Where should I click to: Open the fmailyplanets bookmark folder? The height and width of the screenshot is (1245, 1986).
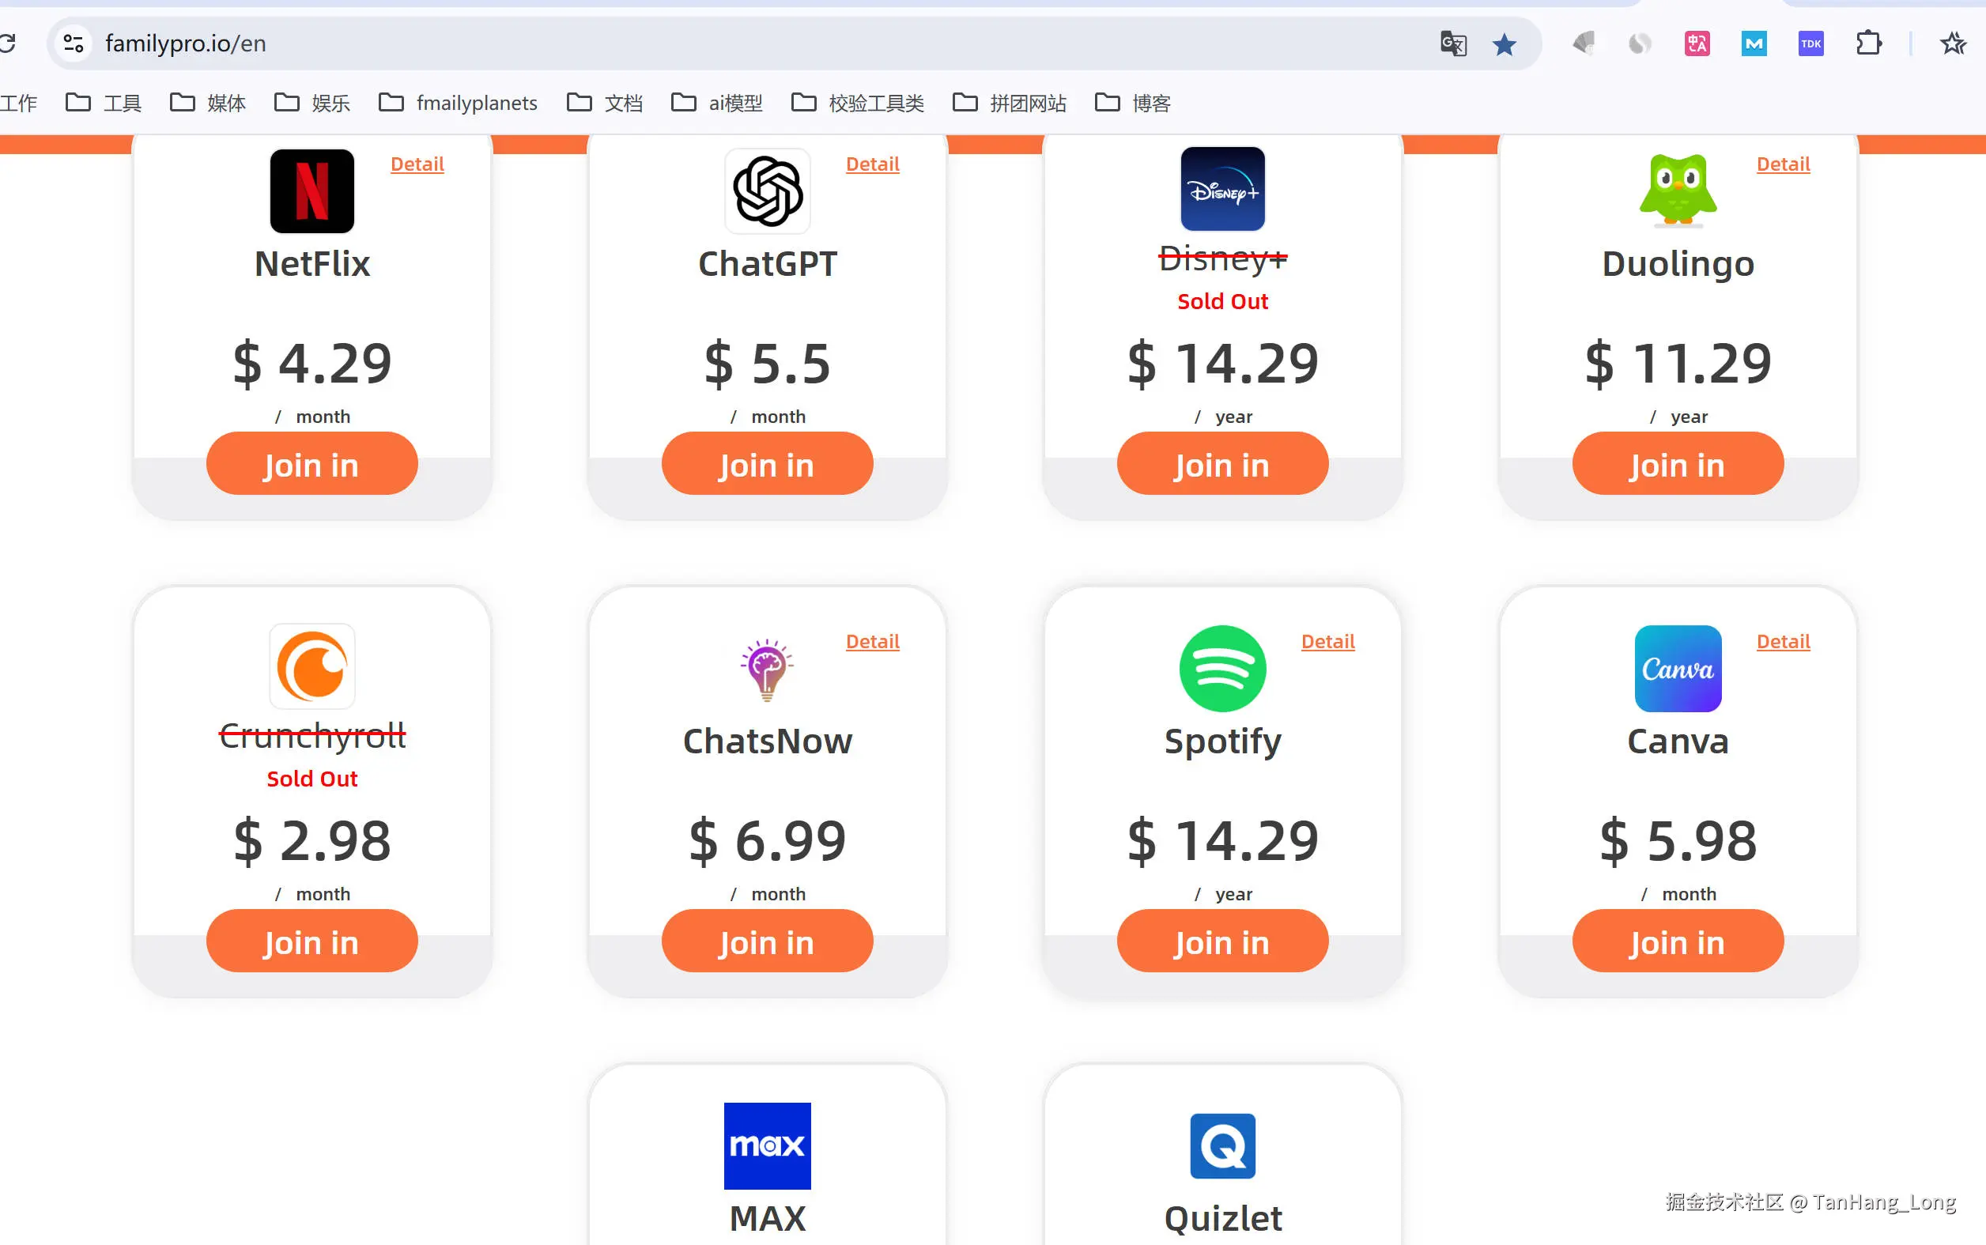click(x=458, y=103)
